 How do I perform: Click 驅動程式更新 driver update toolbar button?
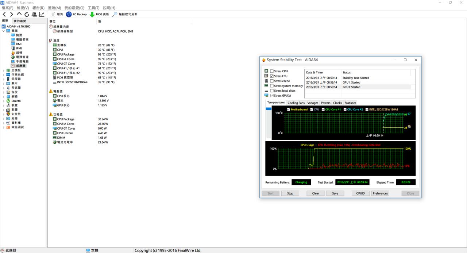click(x=125, y=14)
